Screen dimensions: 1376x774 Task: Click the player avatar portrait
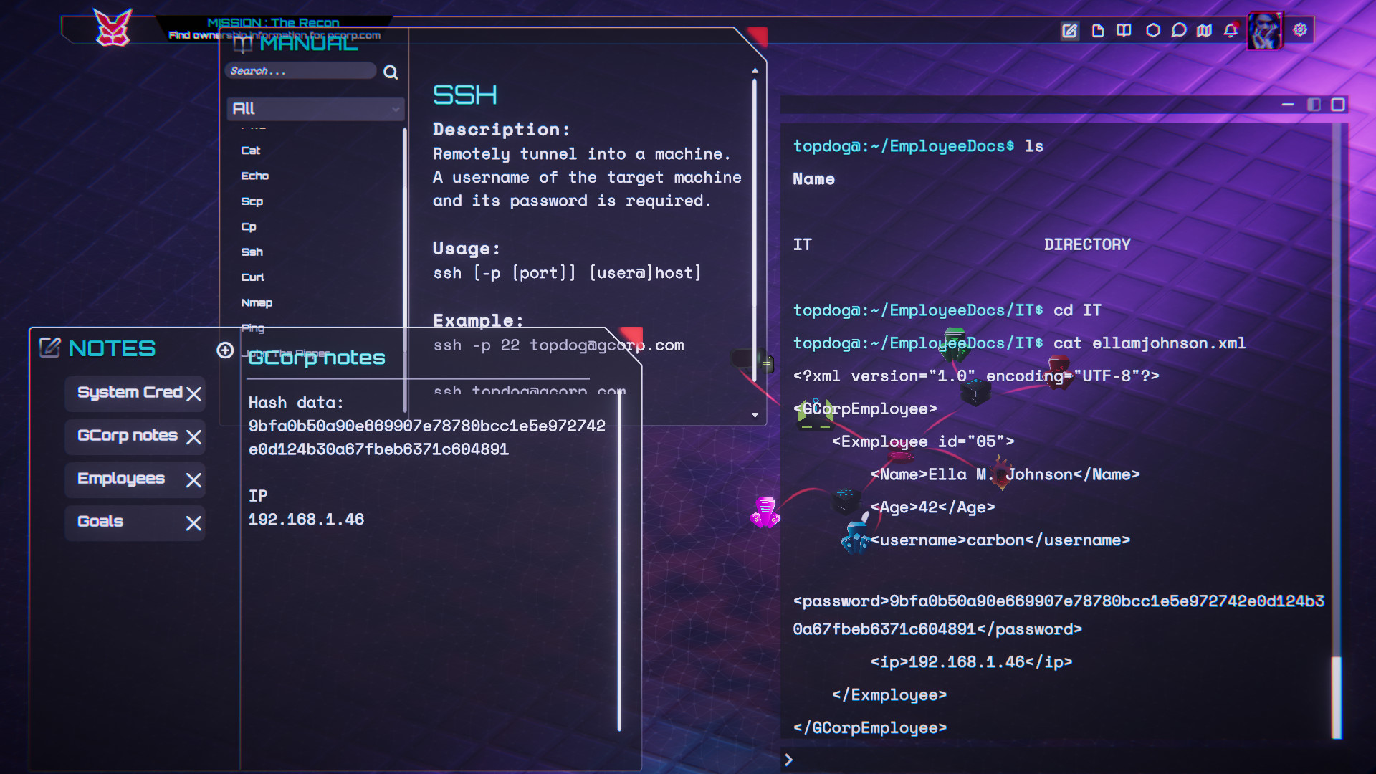coord(1265,31)
